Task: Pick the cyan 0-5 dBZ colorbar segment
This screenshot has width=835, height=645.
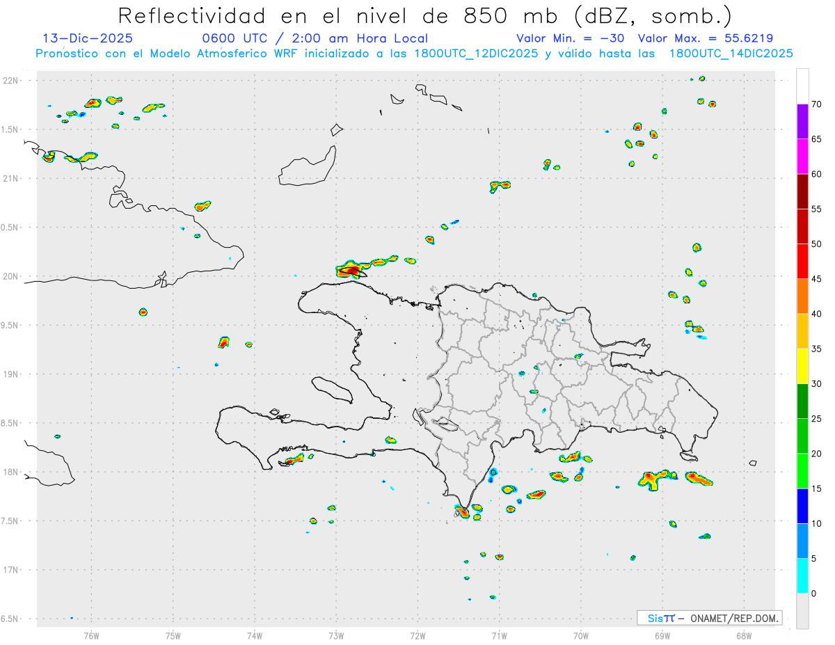Action: [802, 576]
